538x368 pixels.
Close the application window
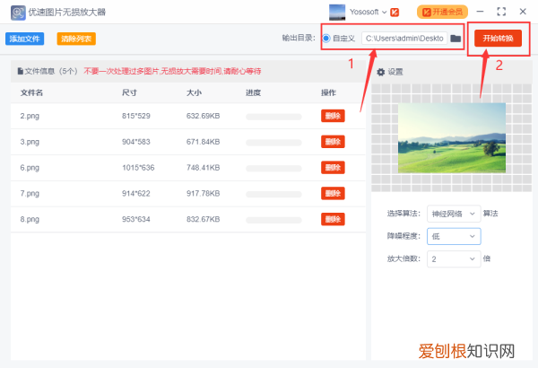click(523, 12)
